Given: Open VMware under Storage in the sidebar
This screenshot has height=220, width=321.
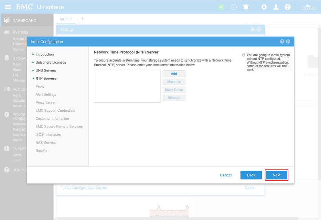Looking at the screenshot, I should coord(19,80).
